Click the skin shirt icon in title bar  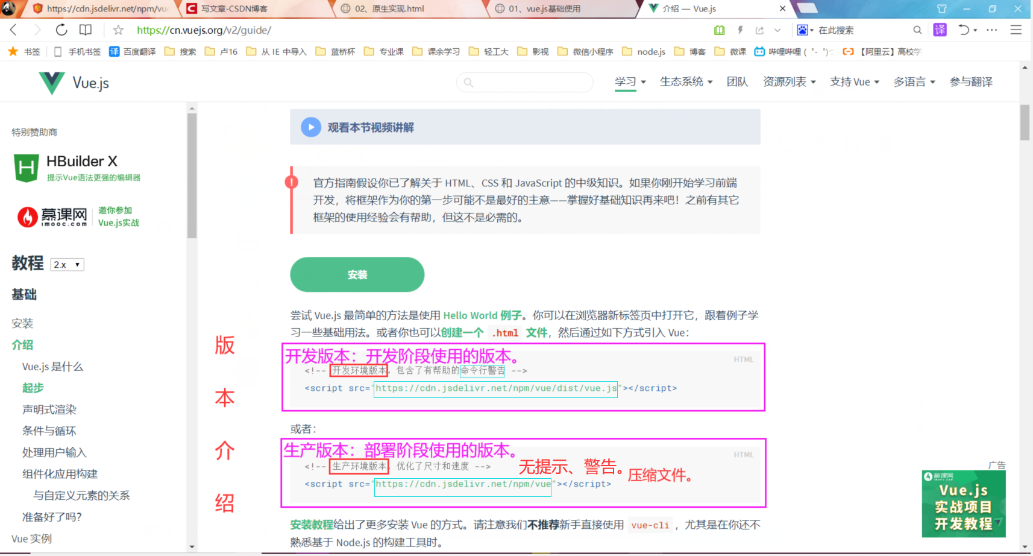point(942,8)
